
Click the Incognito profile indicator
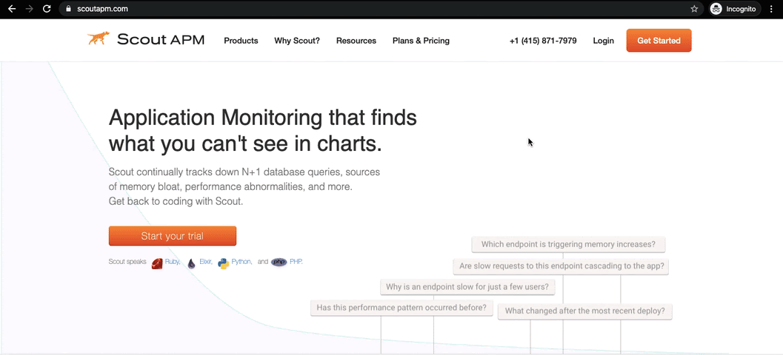point(733,9)
